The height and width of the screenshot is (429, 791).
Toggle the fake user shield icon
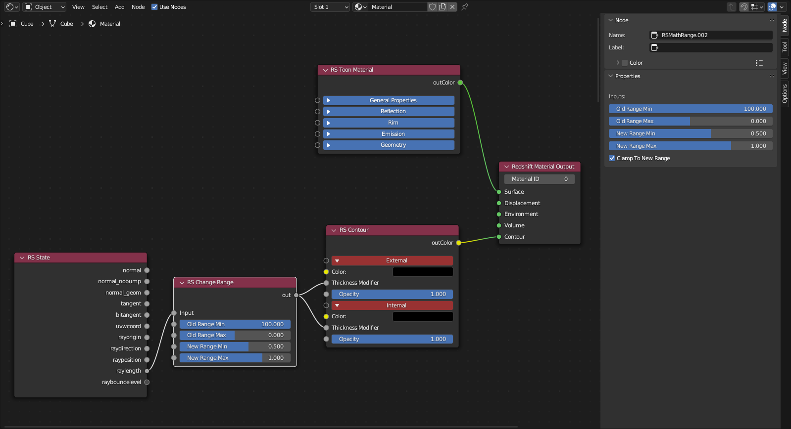(x=433, y=7)
